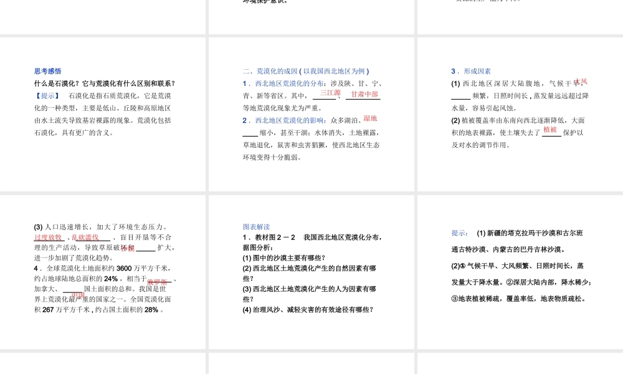The width and height of the screenshot is (623, 374).
Task: Click the red 中国 answer annotation
Action: pyautogui.click(x=80, y=295)
